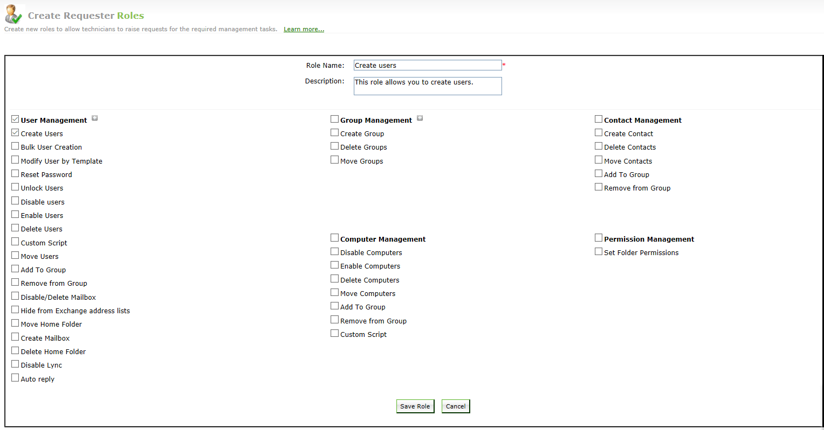This screenshot has width=824, height=430.
Task: Enable the Disable/Delete Mailbox checkbox
Action: (x=15, y=296)
